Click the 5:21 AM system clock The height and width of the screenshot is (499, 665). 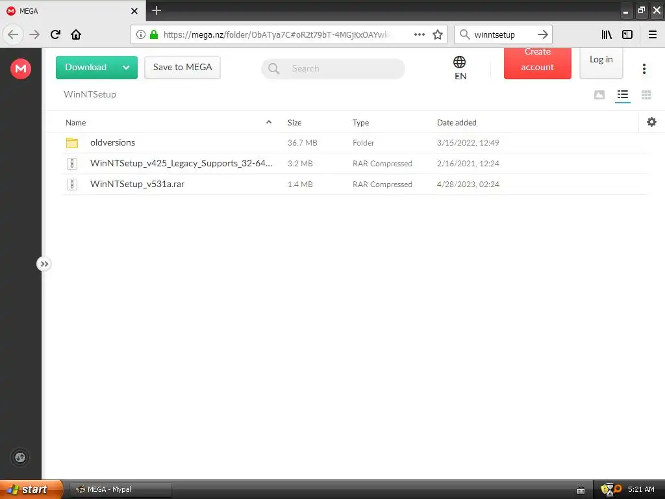[x=641, y=489]
